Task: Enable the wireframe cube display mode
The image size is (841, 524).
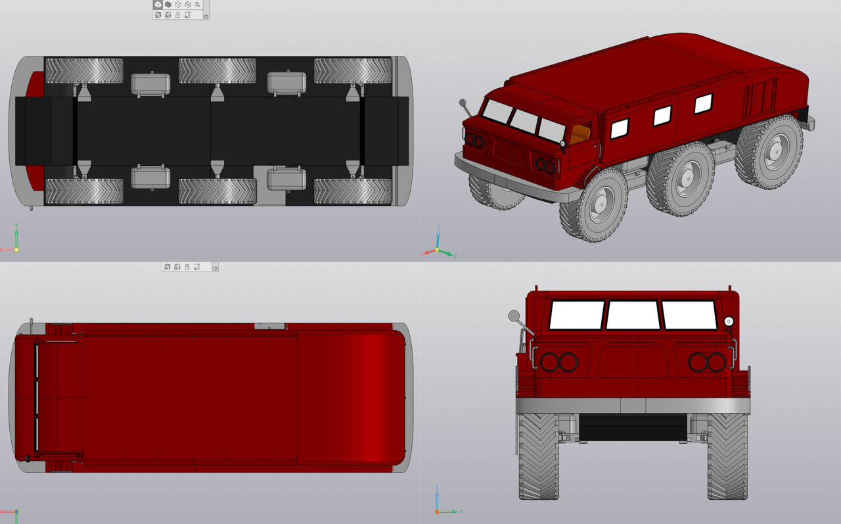Action: 178,5
